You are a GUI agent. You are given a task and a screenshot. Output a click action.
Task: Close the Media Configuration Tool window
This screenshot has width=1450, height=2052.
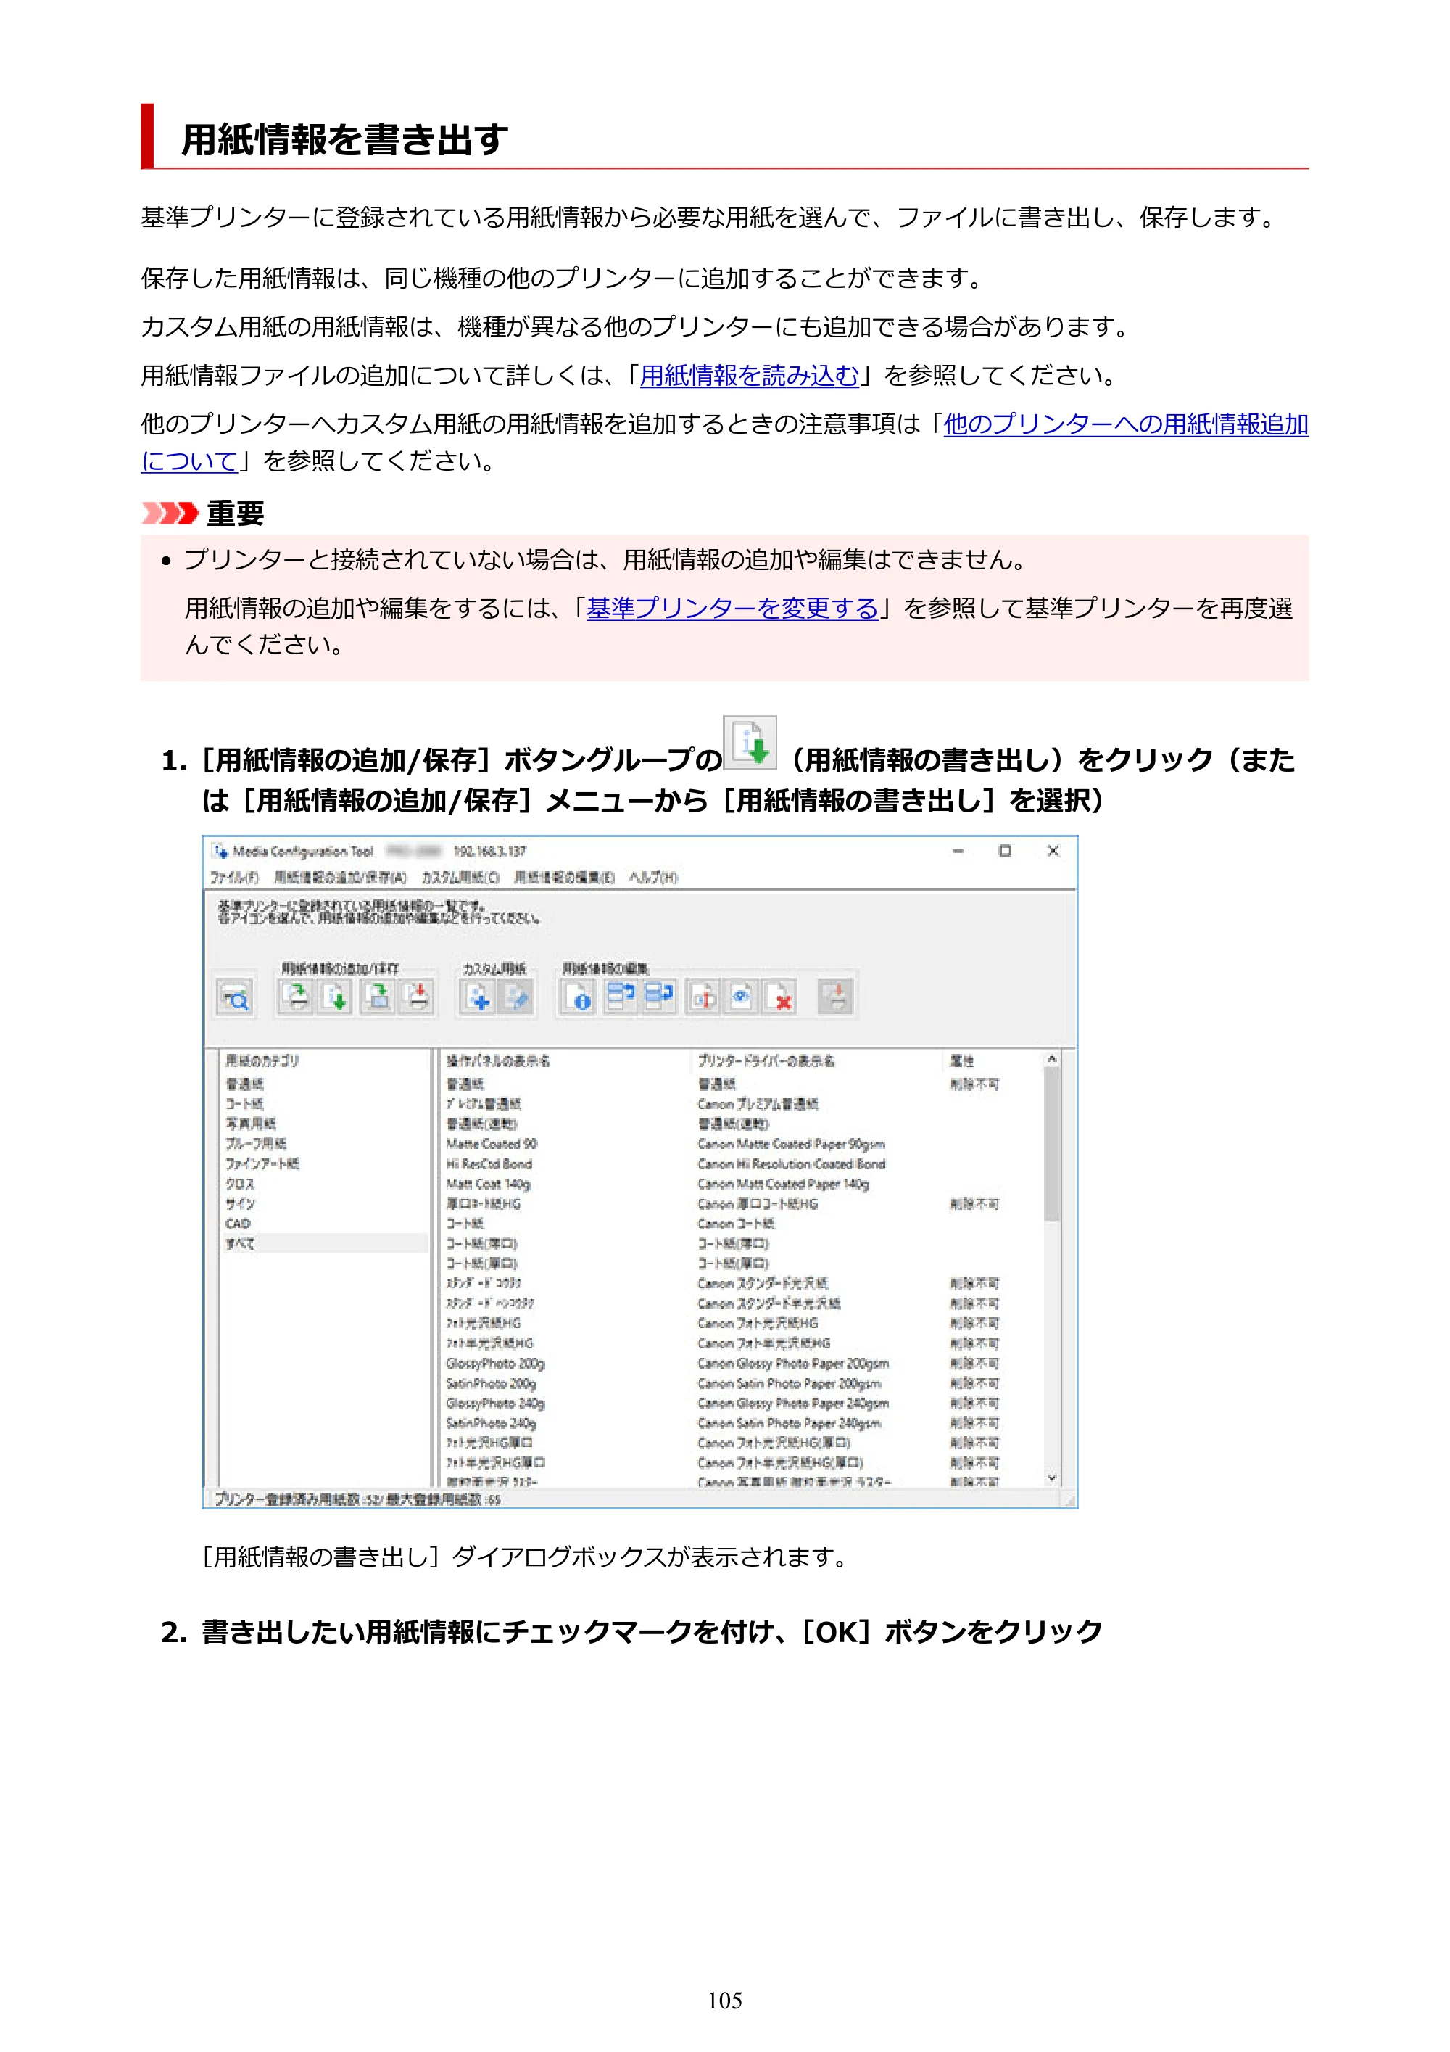point(1053,851)
